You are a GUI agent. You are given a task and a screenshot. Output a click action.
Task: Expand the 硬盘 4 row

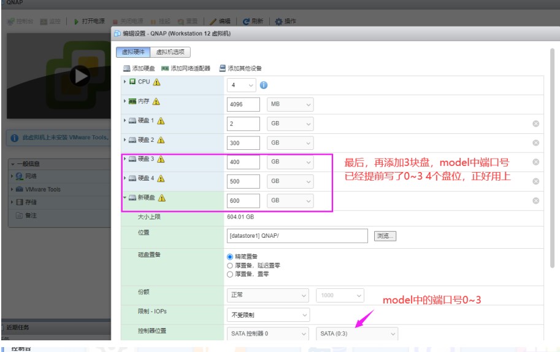(125, 178)
